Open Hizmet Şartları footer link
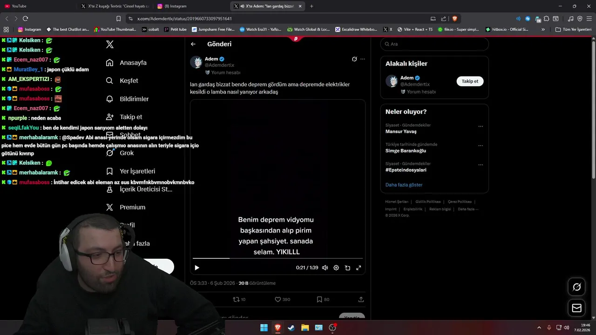The width and height of the screenshot is (596, 335). pyautogui.click(x=397, y=202)
